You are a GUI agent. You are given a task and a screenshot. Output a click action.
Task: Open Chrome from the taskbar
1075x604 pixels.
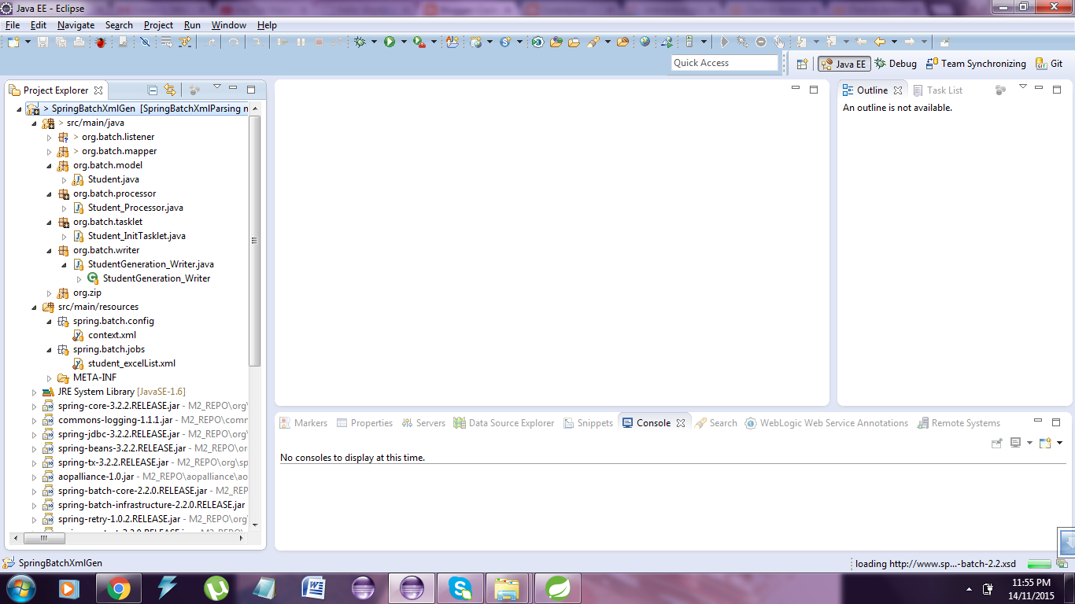[119, 587]
